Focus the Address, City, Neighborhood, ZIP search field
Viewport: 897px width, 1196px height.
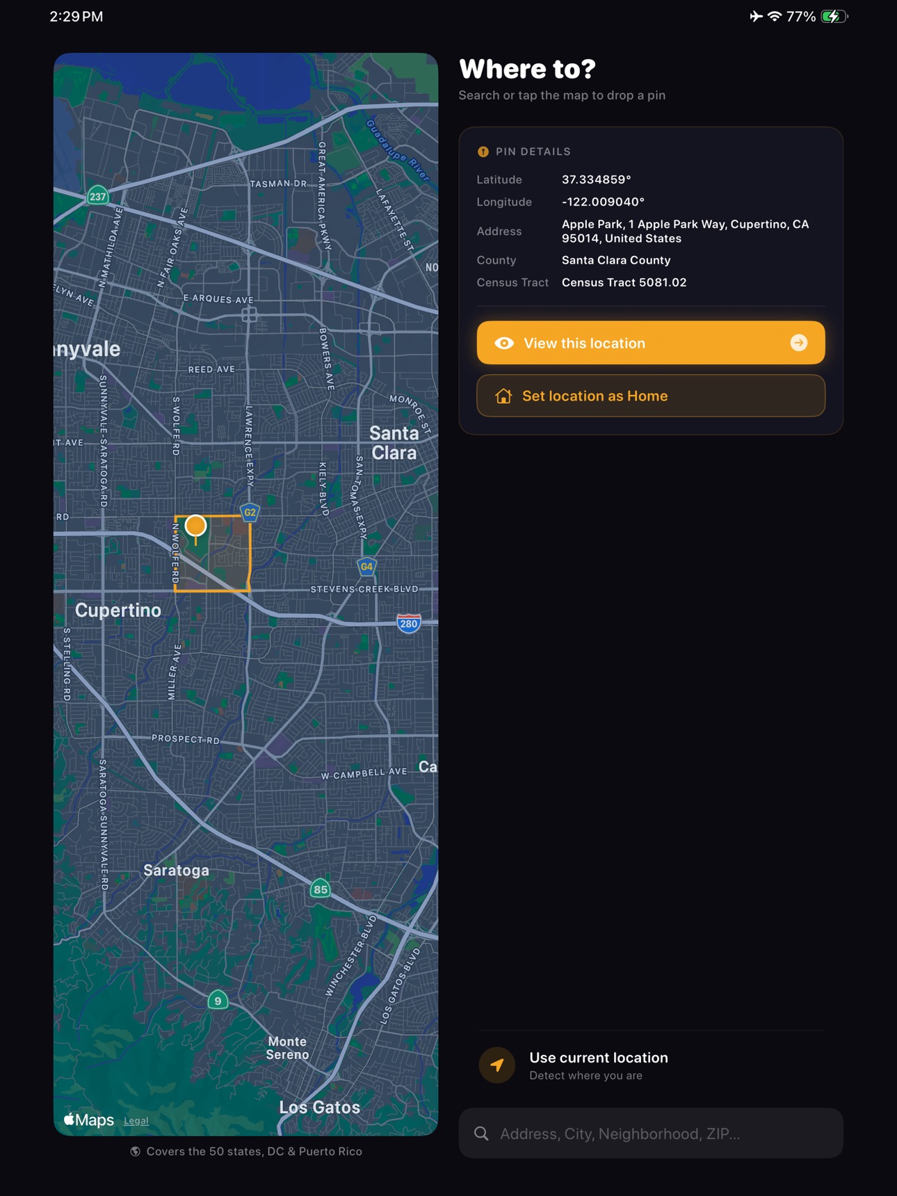[x=651, y=1133]
